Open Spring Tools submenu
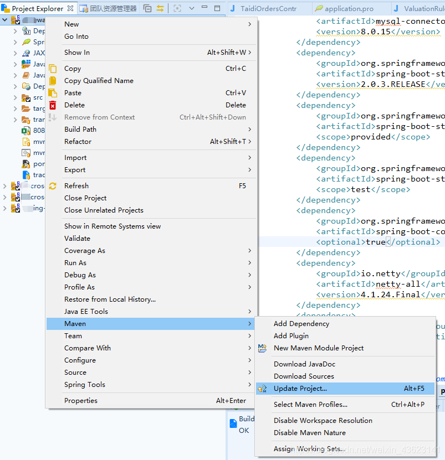The width and height of the screenshot is (445, 460). pos(151,385)
